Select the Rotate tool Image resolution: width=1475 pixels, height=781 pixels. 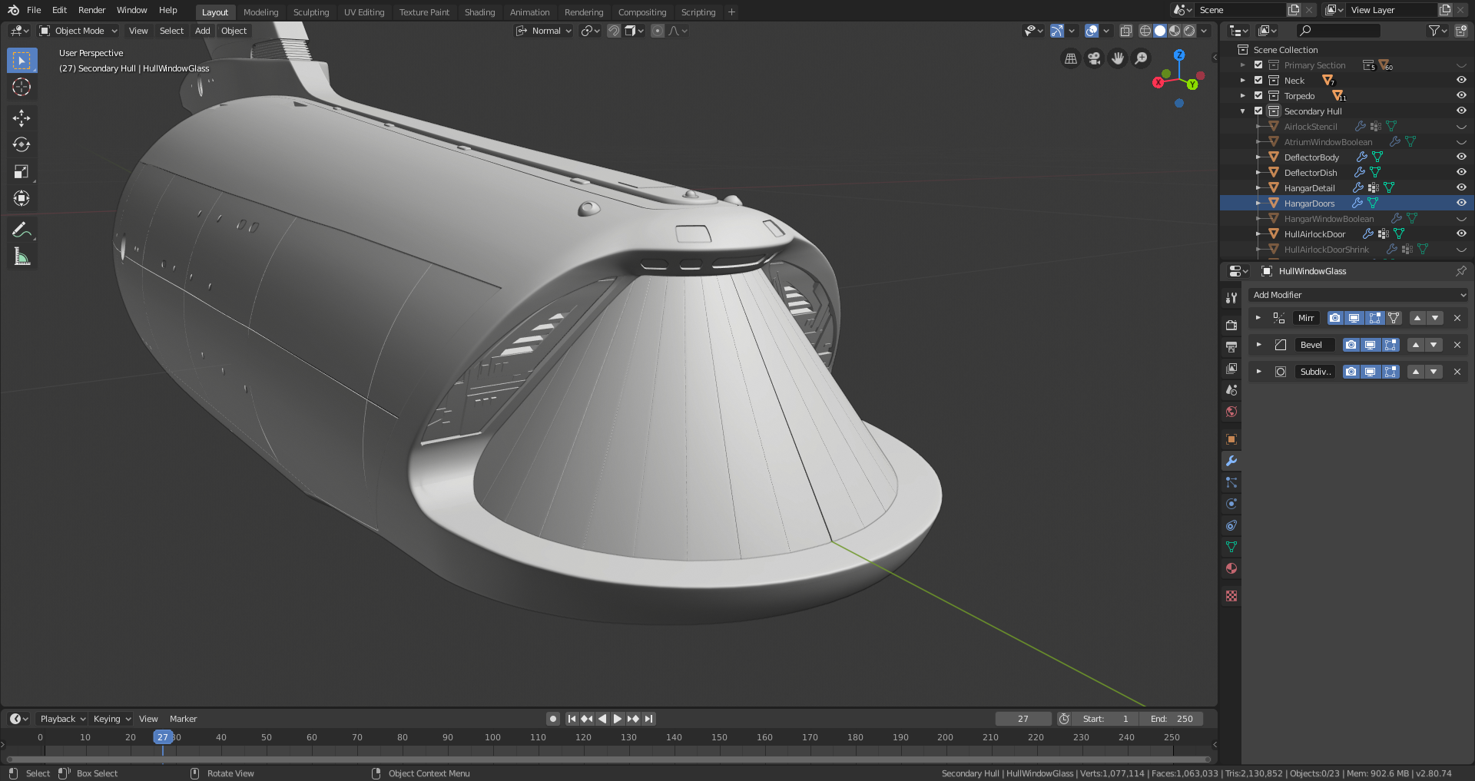(x=22, y=144)
